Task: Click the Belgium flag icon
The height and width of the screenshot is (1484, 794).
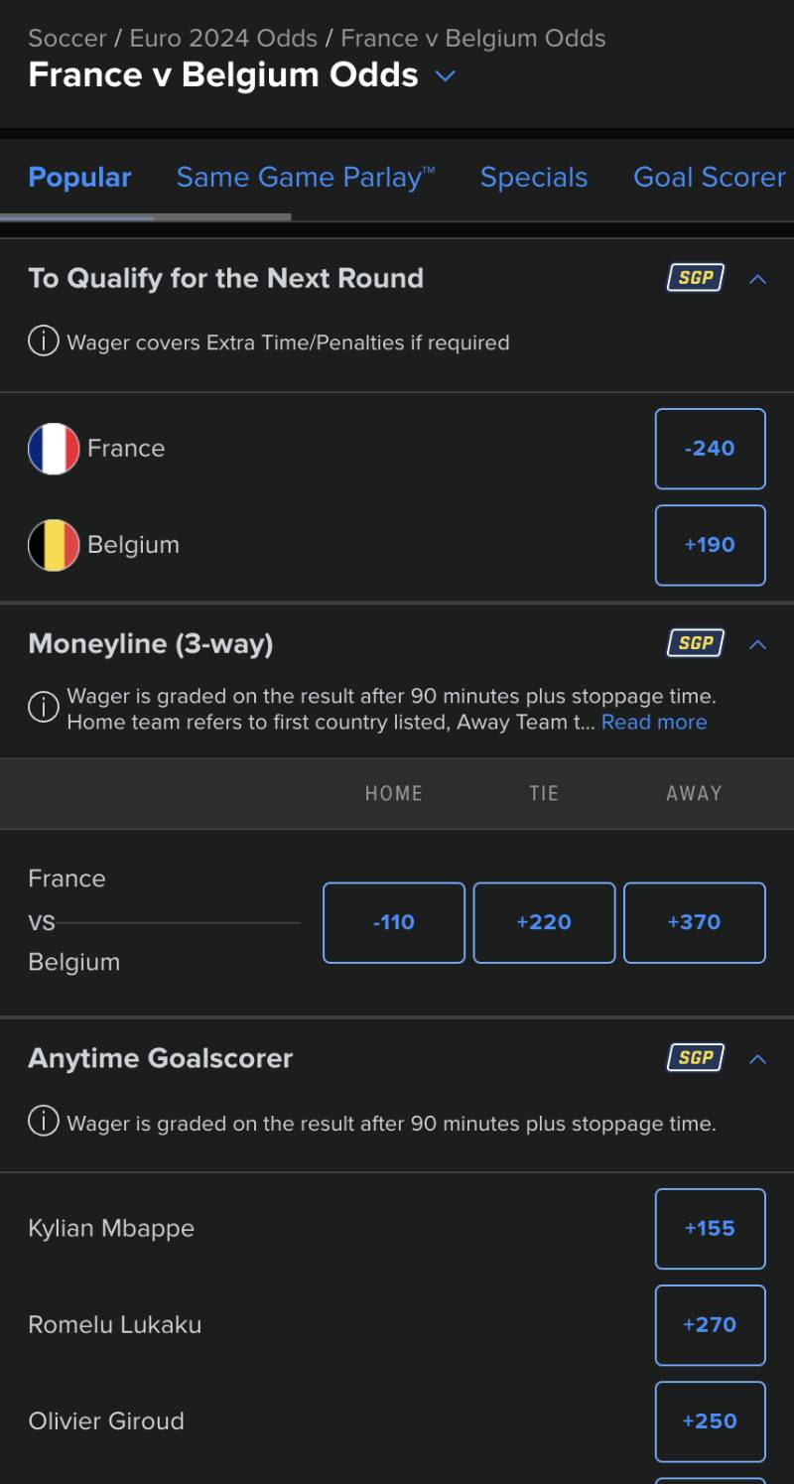Action: (54, 545)
